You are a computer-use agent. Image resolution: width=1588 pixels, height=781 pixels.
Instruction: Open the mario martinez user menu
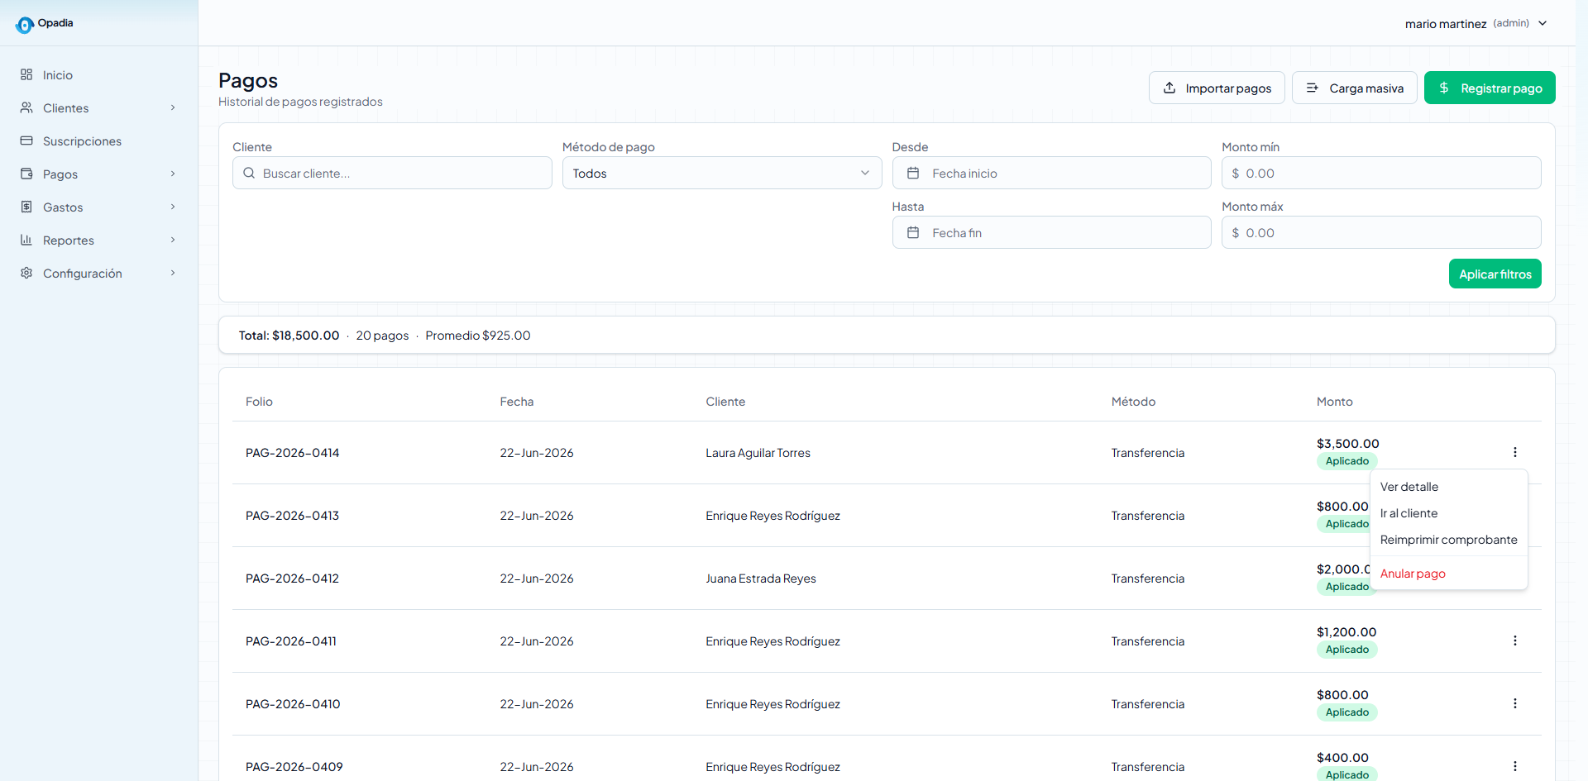pyautogui.click(x=1476, y=23)
